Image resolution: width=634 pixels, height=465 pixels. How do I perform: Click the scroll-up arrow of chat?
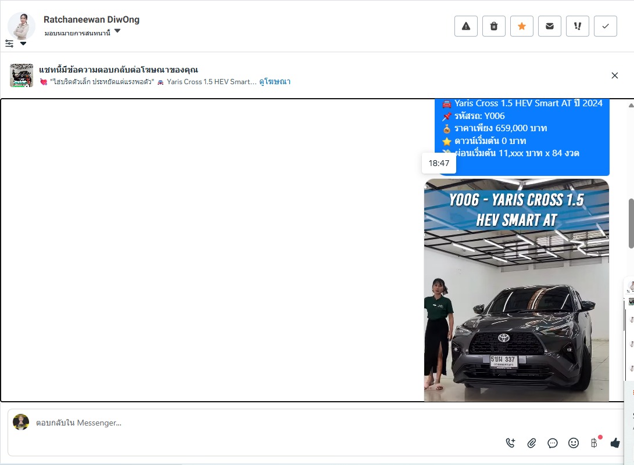click(x=631, y=105)
